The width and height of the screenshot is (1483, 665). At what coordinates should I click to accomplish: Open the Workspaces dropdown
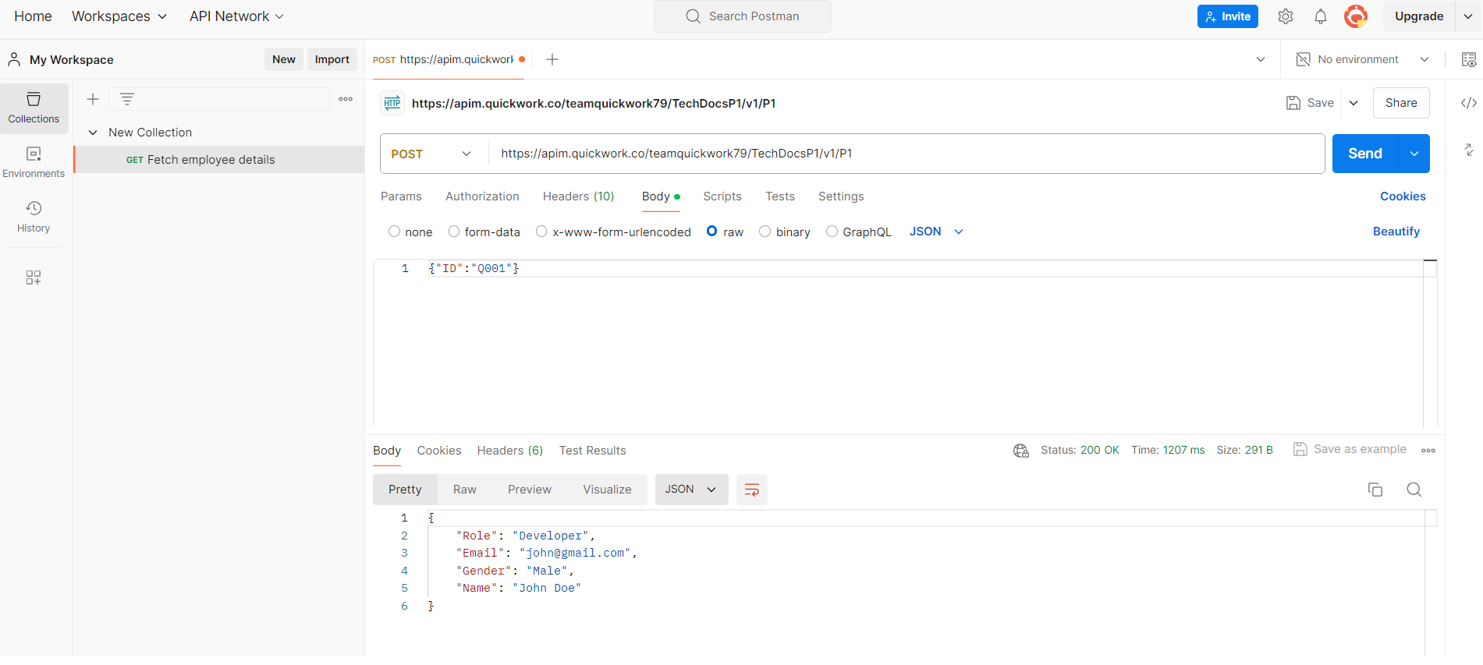[119, 16]
